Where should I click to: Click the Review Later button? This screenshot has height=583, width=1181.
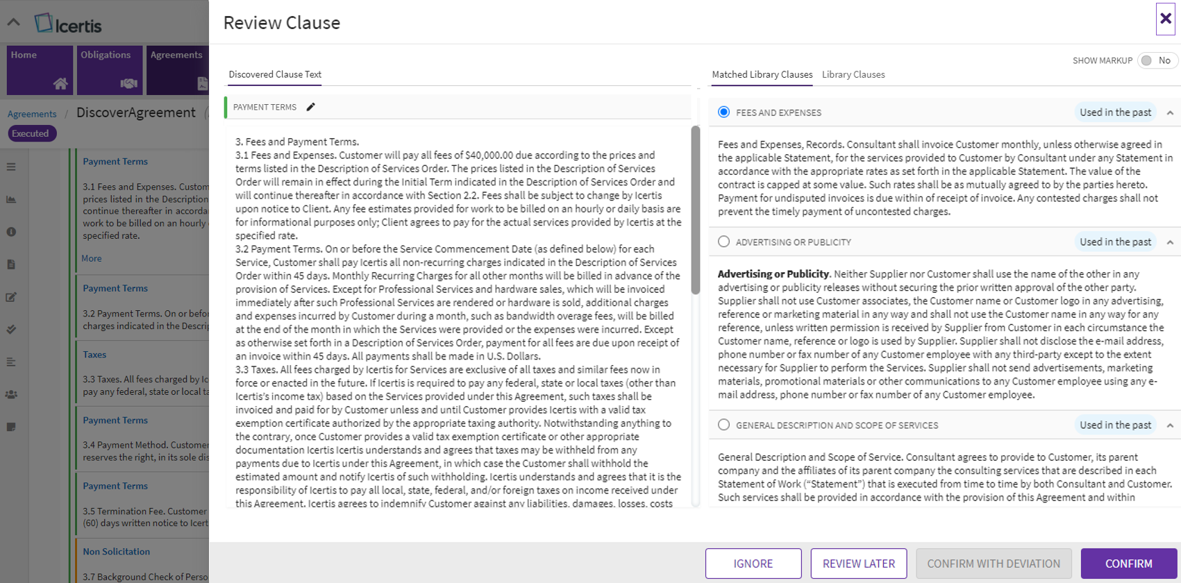[858, 564]
